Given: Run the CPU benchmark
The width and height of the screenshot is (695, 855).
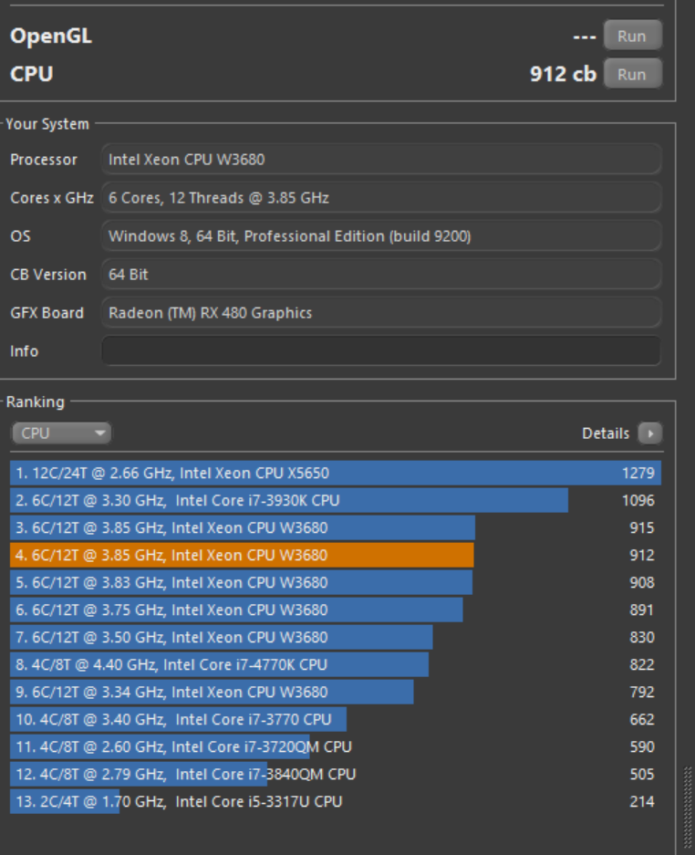Looking at the screenshot, I should (632, 74).
